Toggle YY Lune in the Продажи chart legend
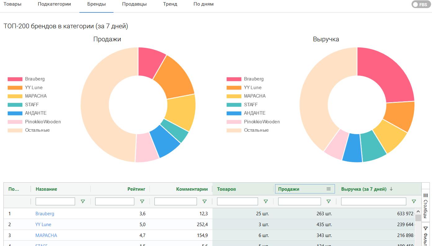Screen dimensions: 432x246 (25, 88)
